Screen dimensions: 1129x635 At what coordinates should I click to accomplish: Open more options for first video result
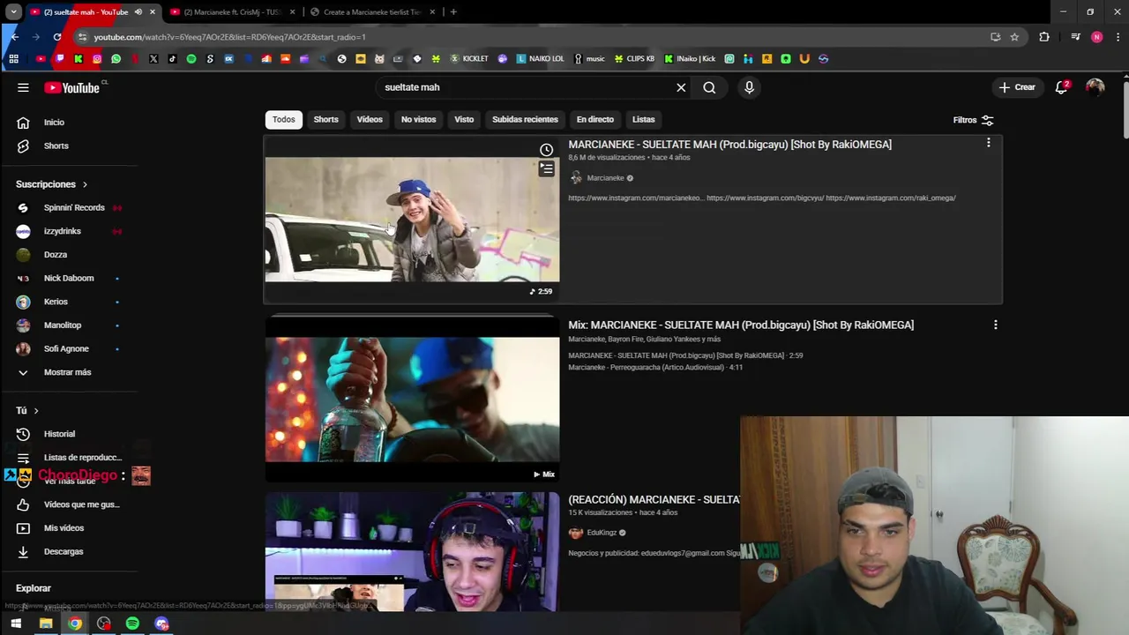988,143
